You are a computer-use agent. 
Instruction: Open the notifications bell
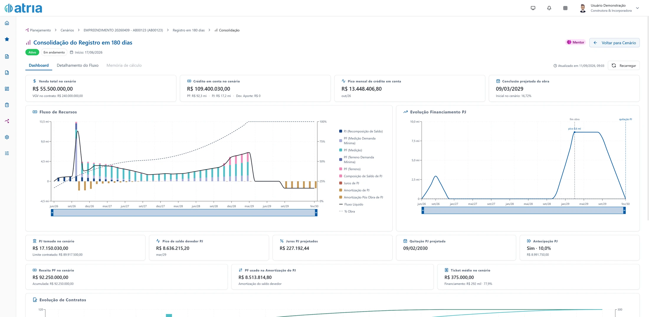[549, 8]
